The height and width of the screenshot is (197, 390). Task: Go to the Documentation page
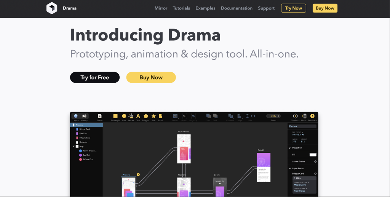tap(237, 8)
